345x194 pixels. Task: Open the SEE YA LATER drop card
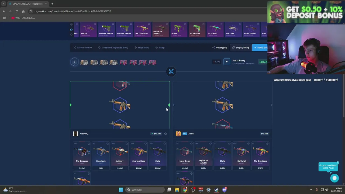click(x=197, y=29)
